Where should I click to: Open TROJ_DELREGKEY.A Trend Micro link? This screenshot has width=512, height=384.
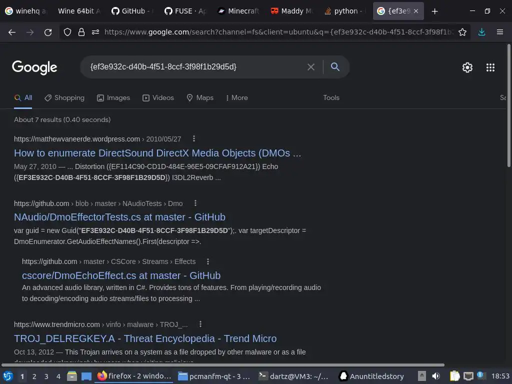145,338
